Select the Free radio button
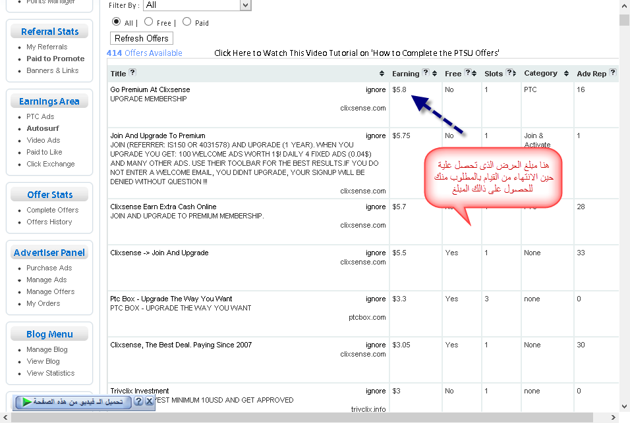Image resolution: width=630 pixels, height=423 pixels. click(148, 22)
